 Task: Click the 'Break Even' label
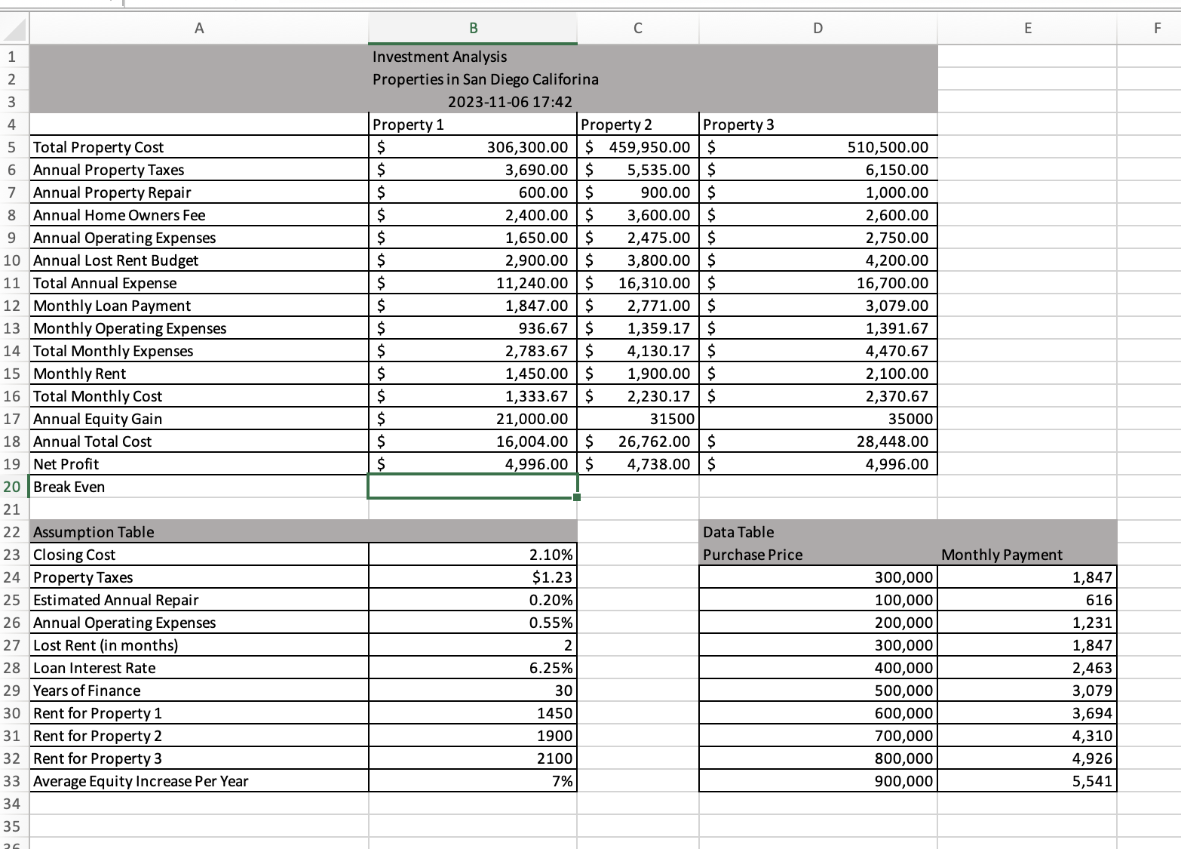pos(69,487)
